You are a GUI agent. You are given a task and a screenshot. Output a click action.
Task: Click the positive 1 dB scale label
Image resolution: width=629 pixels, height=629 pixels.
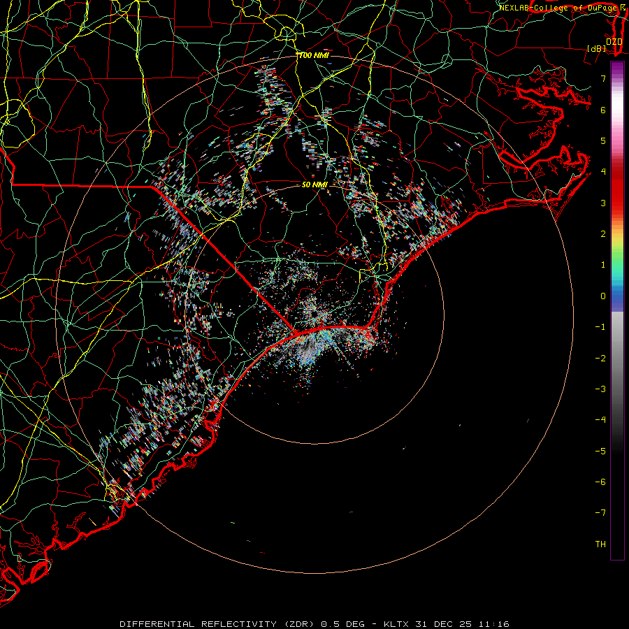603,265
